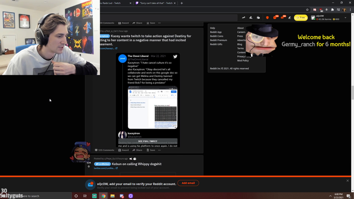This screenshot has width=354, height=199.
Task: Open Chrome media control icon
Action: pyautogui.click(x=338, y=10)
